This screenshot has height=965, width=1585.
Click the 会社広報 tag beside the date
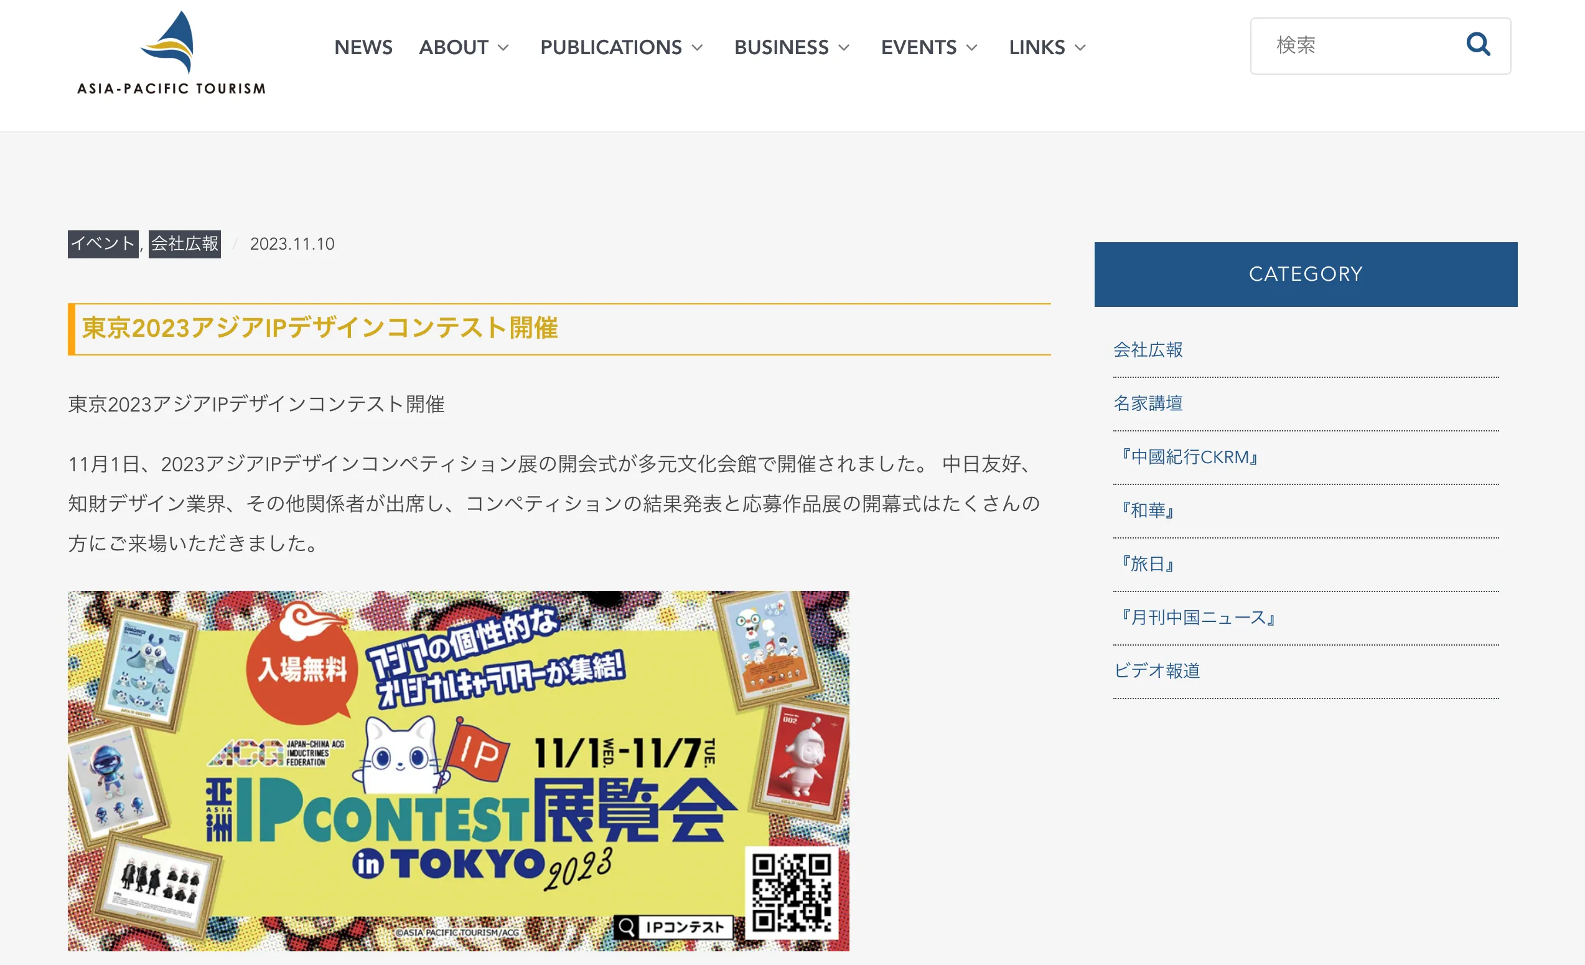(185, 244)
